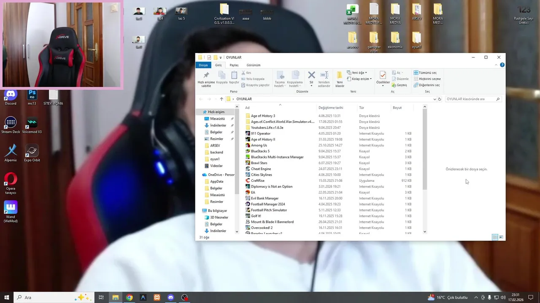
Task: Switch to details view layout icon
Action: pos(495,237)
